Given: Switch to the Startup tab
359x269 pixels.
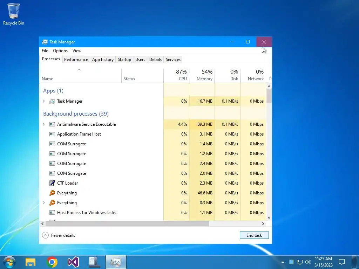Looking at the screenshot, I should coord(124,60).
